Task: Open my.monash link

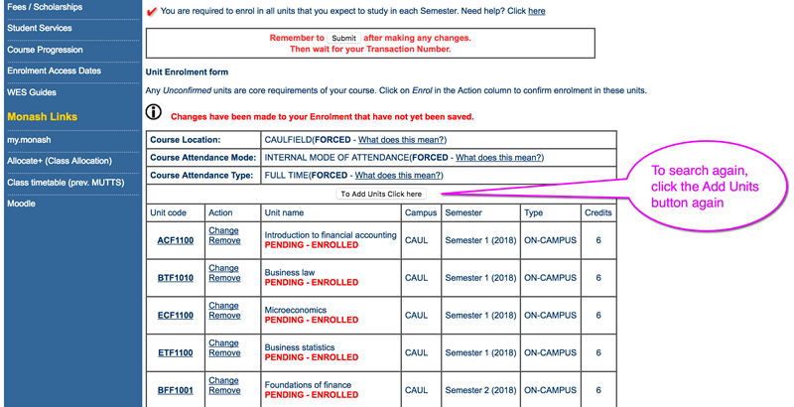Action: coord(29,140)
